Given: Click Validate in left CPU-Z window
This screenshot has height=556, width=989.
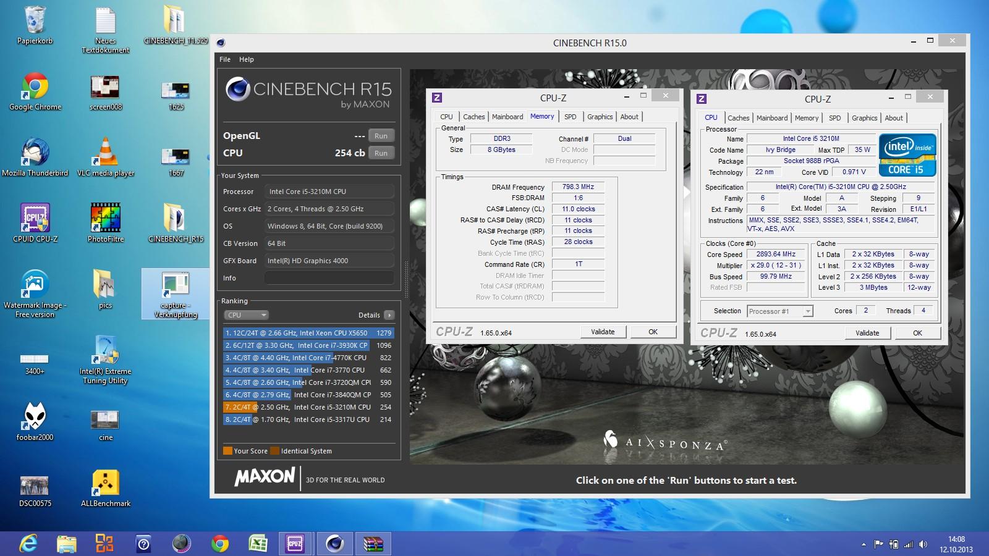Looking at the screenshot, I should tap(603, 332).
